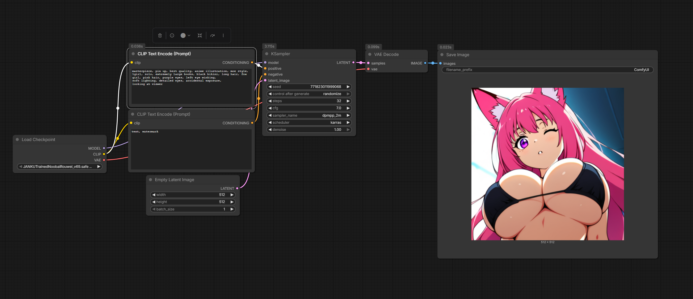
Task: Open the scheduler karras dropdown
Action: [x=309, y=123]
